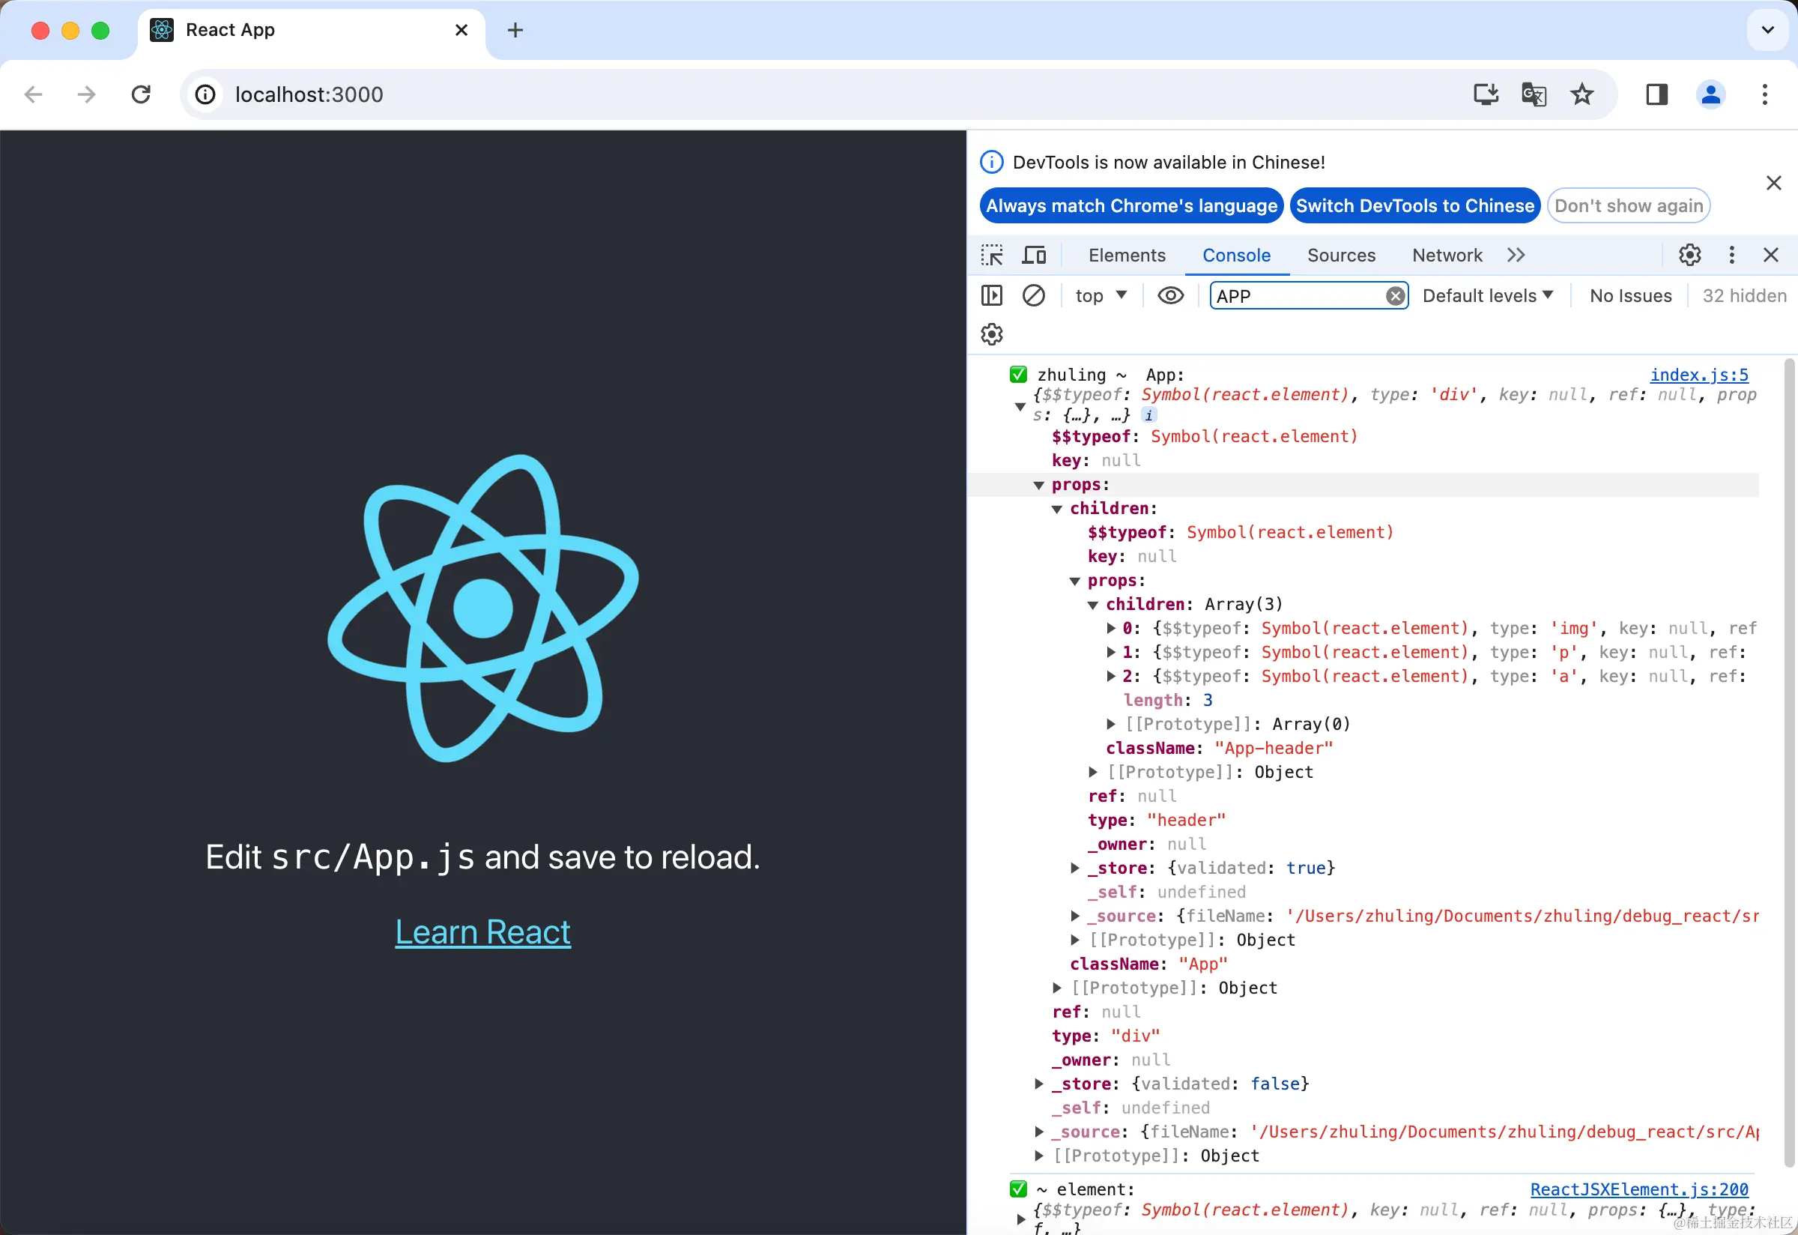Viewport: 1798px width, 1235px height.
Task: Toggle the live expression eye icon
Action: point(1170,295)
